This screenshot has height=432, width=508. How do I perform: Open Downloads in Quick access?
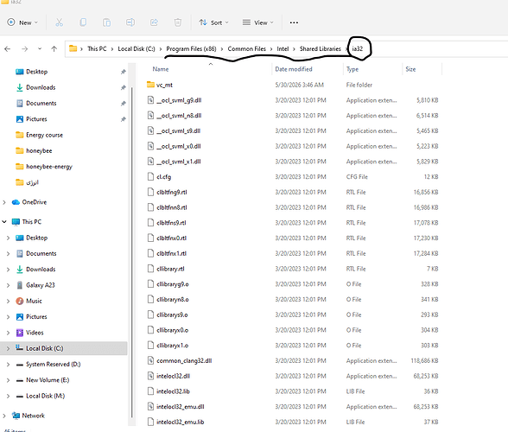pos(41,87)
